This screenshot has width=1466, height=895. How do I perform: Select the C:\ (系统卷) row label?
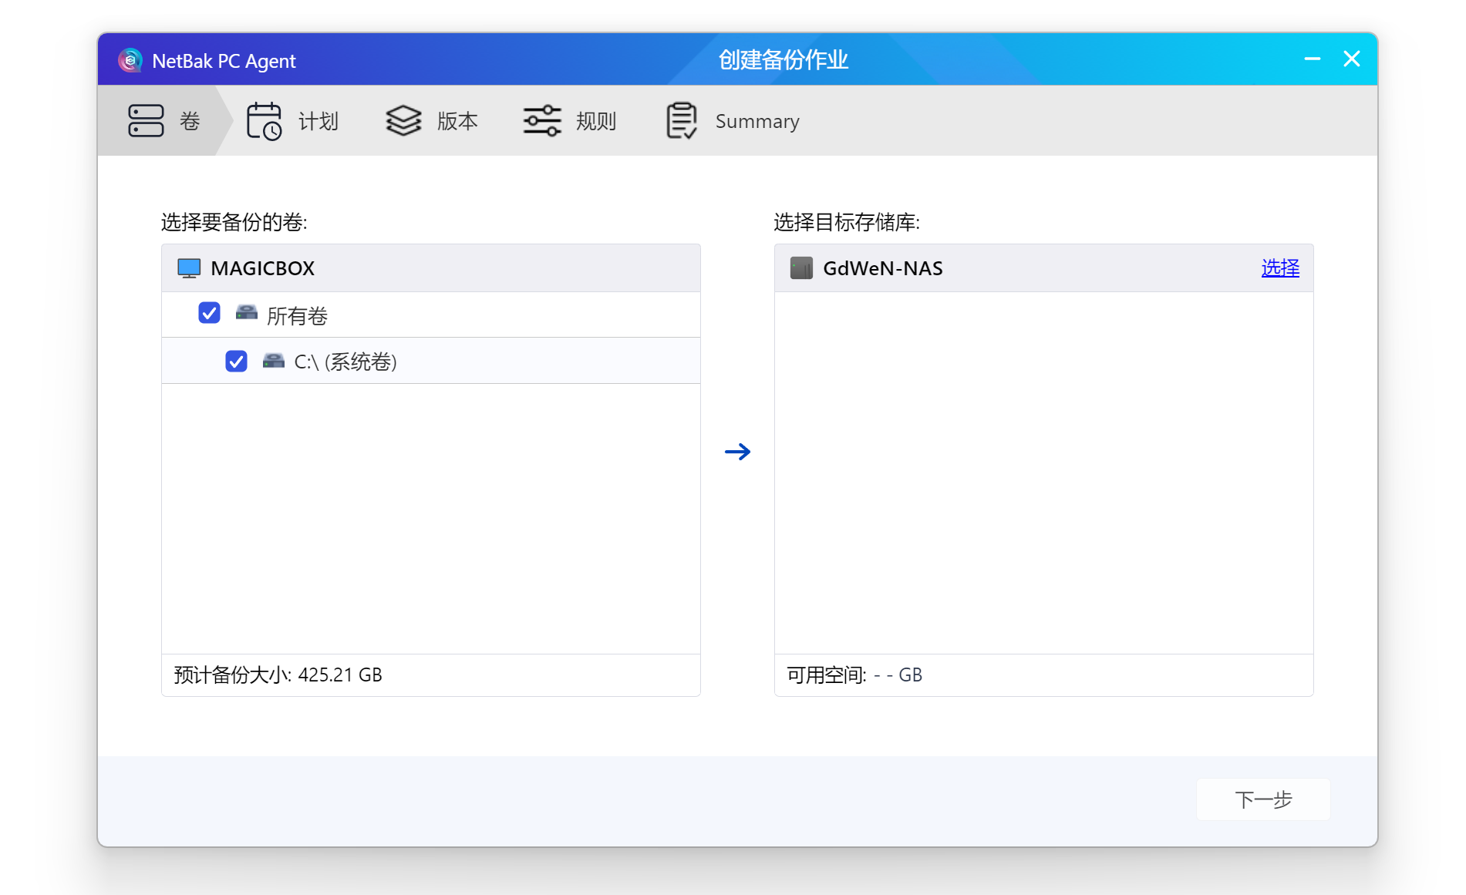tap(345, 362)
